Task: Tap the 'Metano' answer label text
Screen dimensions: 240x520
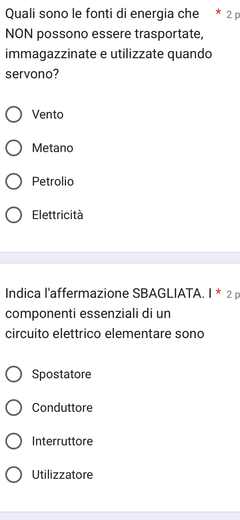Action: pyautogui.click(x=53, y=148)
